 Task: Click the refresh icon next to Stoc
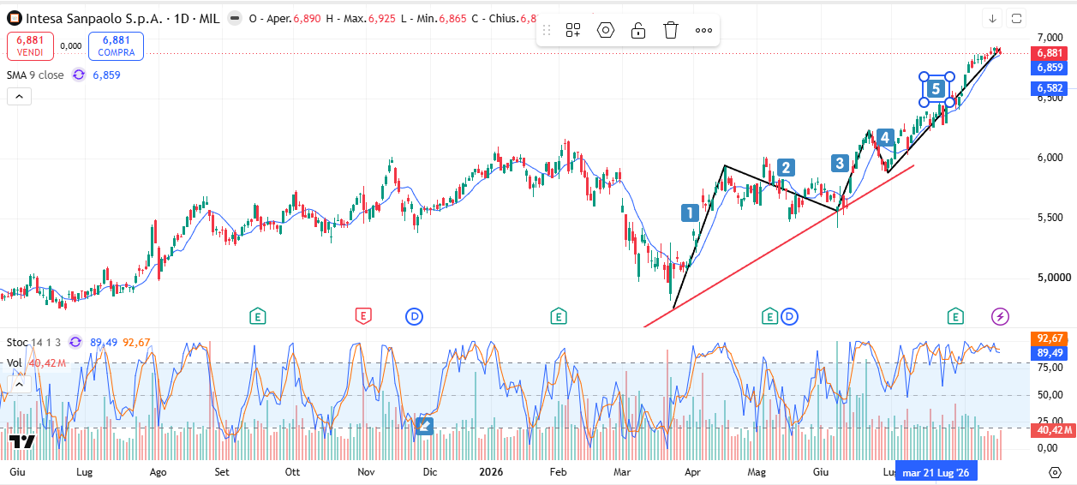(x=75, y=343)
